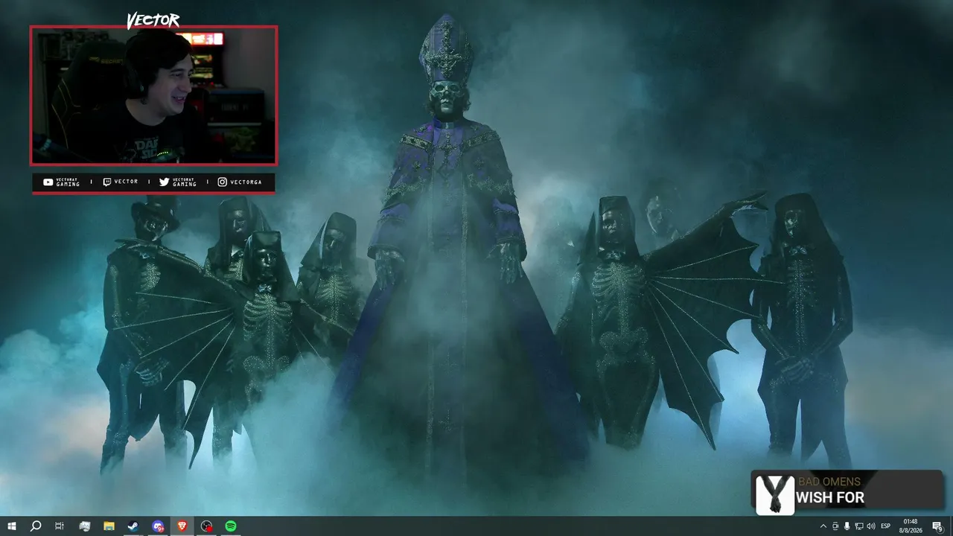Switch to the Brave browser window
The height and width of the screenshot is (536, 953).
click(x=182, y=526)
